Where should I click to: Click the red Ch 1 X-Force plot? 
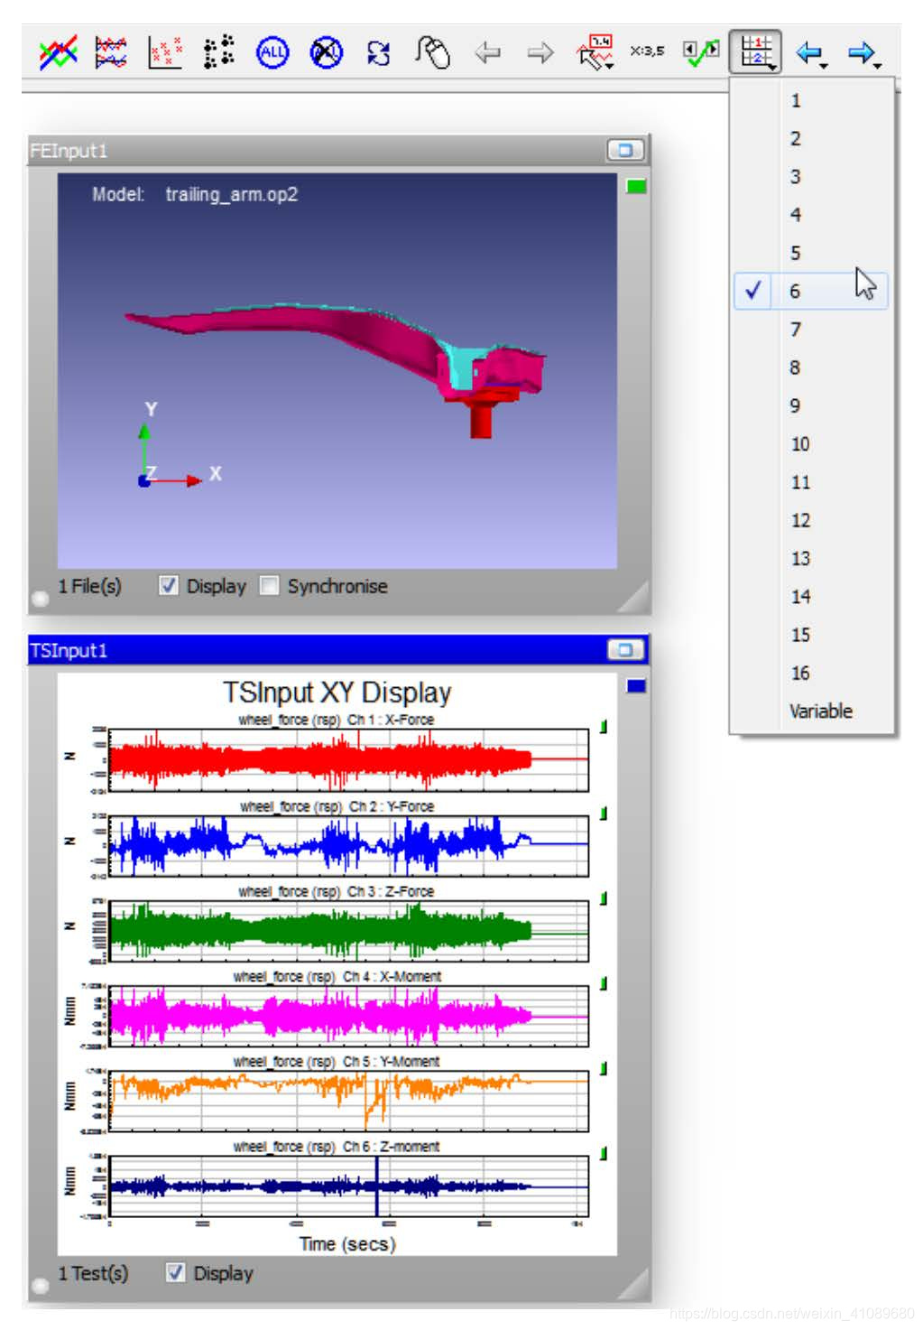click(x=348, y=759)
